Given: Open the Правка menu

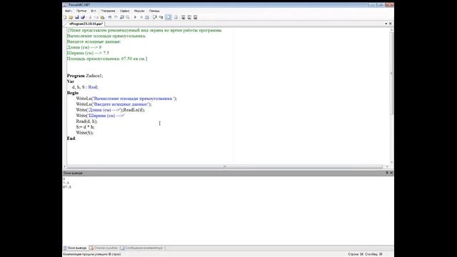Looking at the screenshot, I should [x=81, y=11].
